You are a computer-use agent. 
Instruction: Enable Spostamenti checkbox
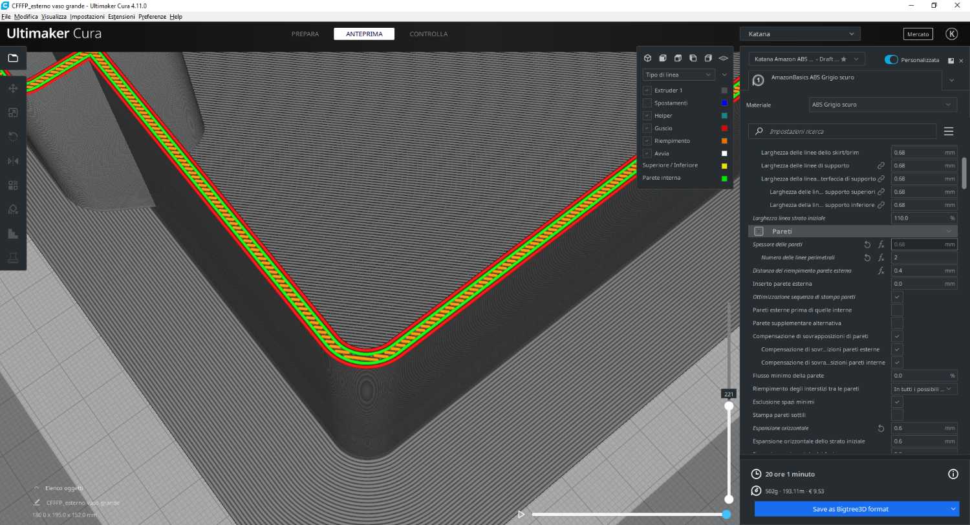[647, 103]
